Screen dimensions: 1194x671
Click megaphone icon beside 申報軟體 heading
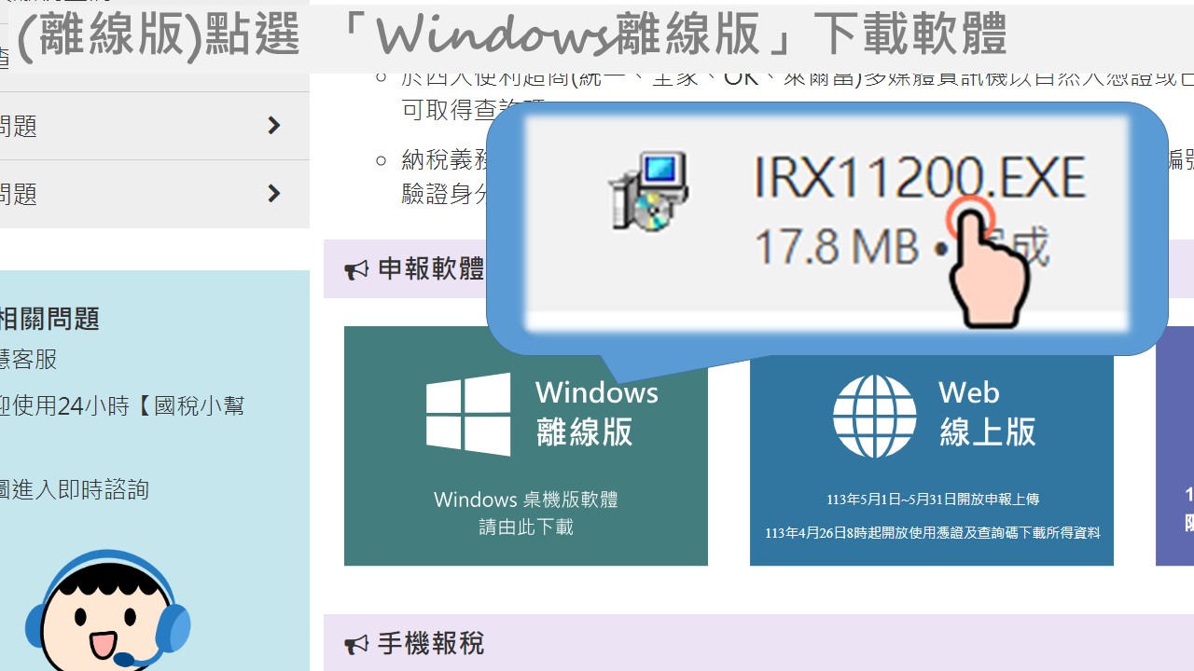pyautogui.click(x=356, y=271)
